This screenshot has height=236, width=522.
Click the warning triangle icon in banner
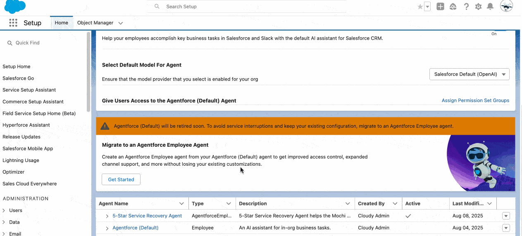pyautogui.click(x=105, y=126)
